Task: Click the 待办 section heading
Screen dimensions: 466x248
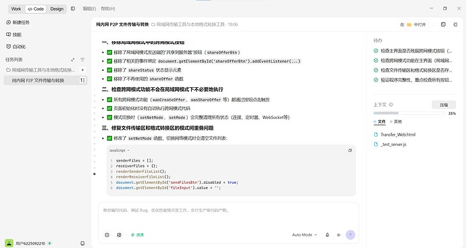Action: 378,41
